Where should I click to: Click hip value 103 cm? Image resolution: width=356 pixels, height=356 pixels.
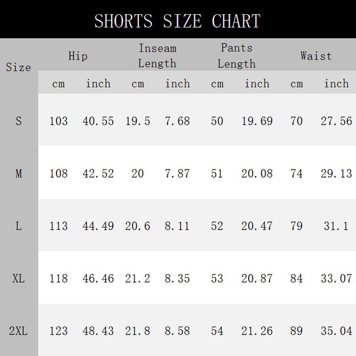pyautogui.click(x=59, y=121)
